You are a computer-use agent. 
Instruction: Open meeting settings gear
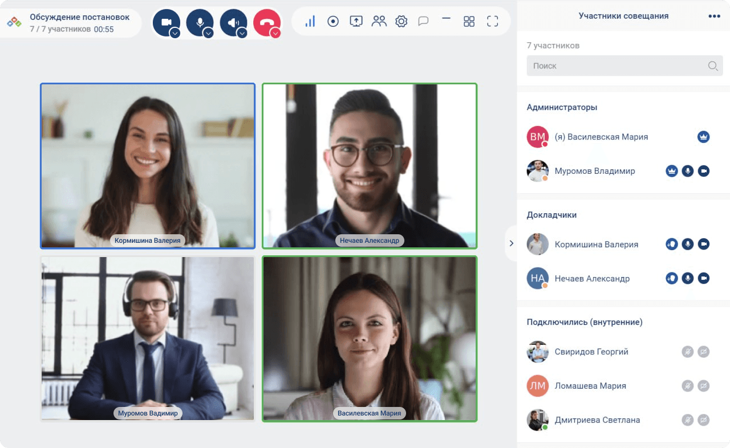click(x=401, y=22)
